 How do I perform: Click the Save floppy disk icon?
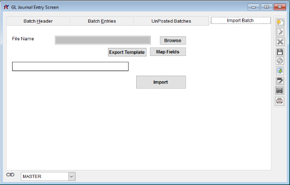tap(280, 52)
